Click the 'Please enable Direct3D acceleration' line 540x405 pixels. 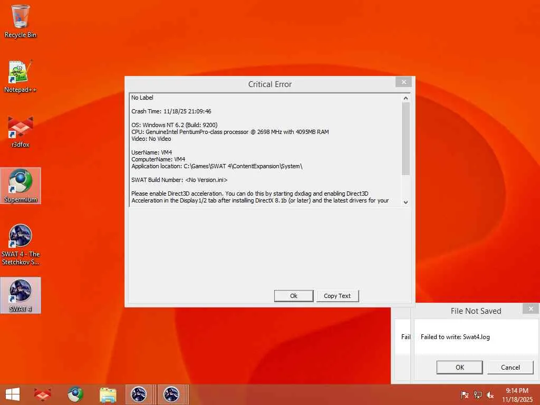[x=249, y=194]
